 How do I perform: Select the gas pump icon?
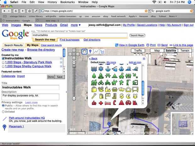(101, 96)
